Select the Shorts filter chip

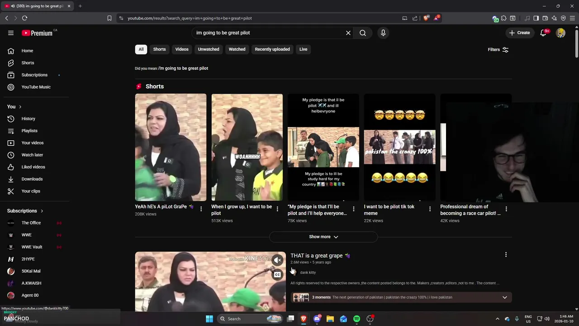pos(159,49)
